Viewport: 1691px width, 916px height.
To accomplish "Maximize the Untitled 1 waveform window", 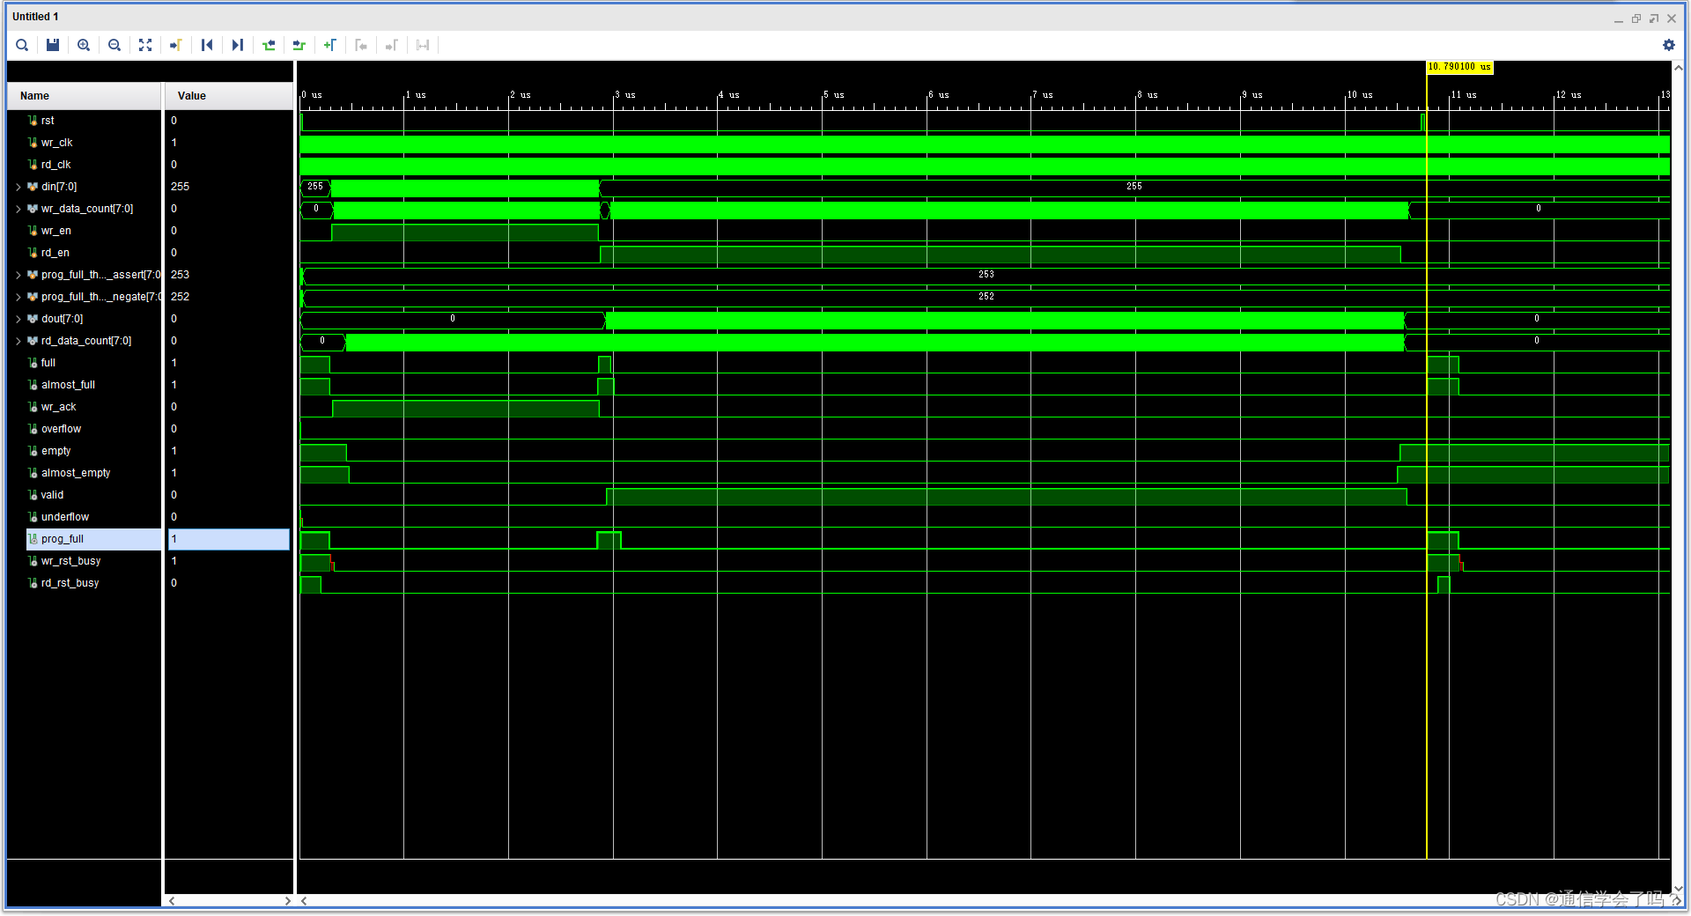I will pyautogui.click(x=1636, y=18).
